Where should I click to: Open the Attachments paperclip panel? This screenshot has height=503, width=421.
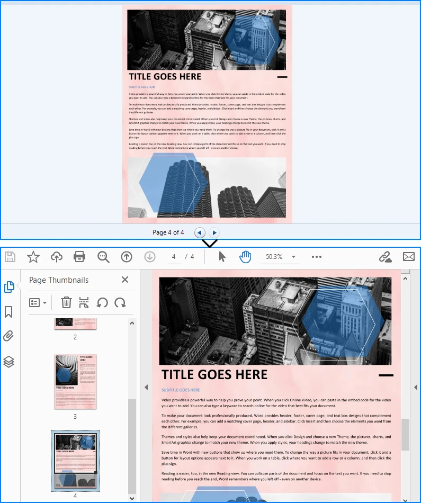click(x=8, y=336)
